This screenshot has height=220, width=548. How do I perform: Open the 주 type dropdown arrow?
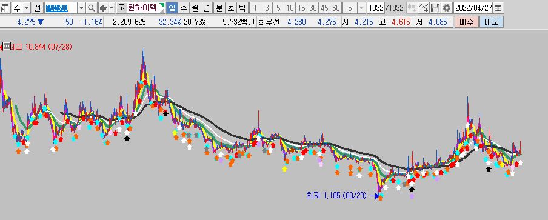(26, 8)
